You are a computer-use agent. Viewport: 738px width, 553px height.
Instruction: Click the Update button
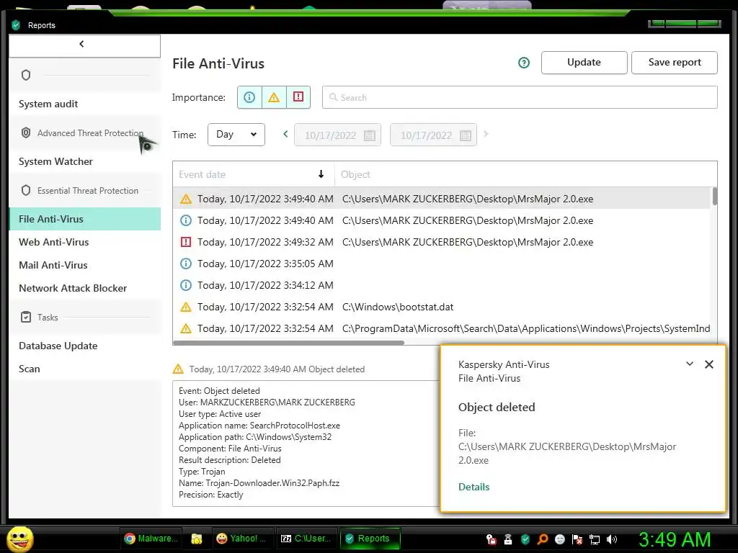click(584, 63)
